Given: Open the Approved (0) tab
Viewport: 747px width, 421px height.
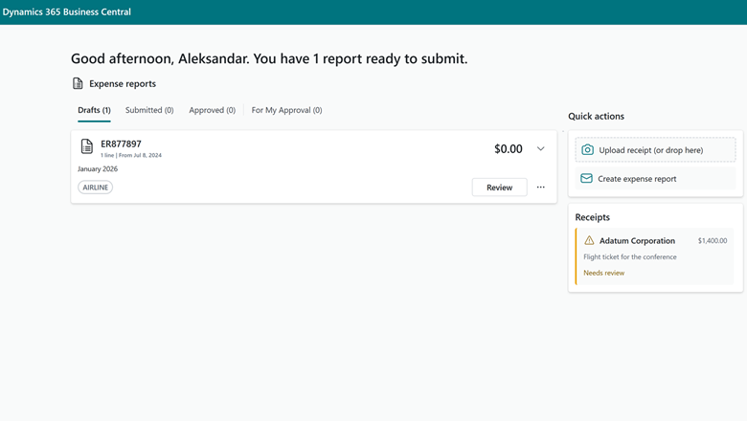Looking at the screenshot, I should (213, 110).
